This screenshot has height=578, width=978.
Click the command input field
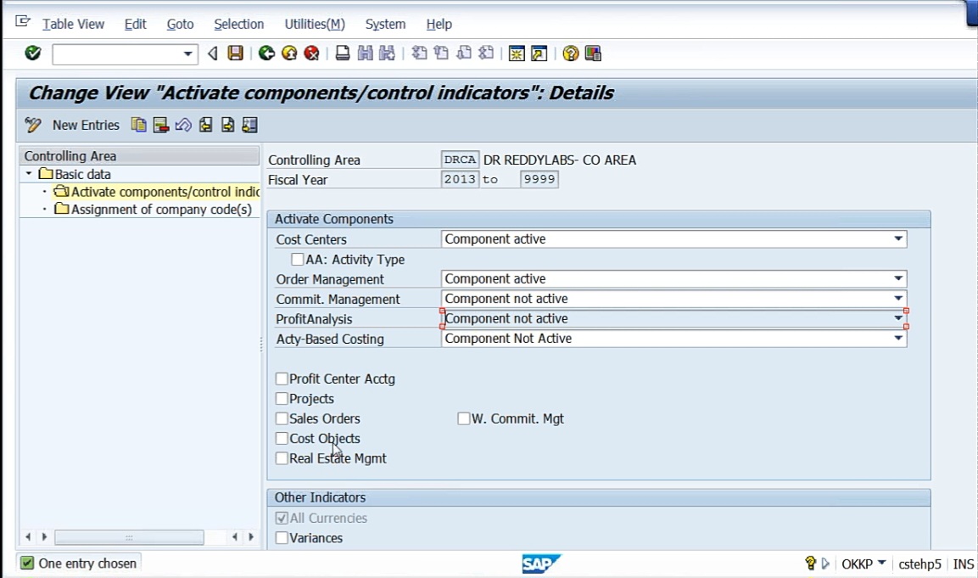point(125,54)
